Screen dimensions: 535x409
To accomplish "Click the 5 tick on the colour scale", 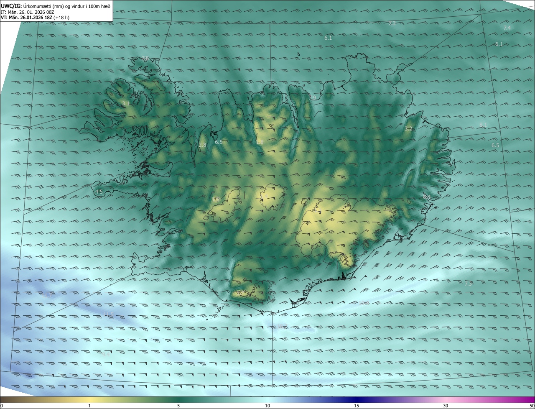I will click(178, 406).
